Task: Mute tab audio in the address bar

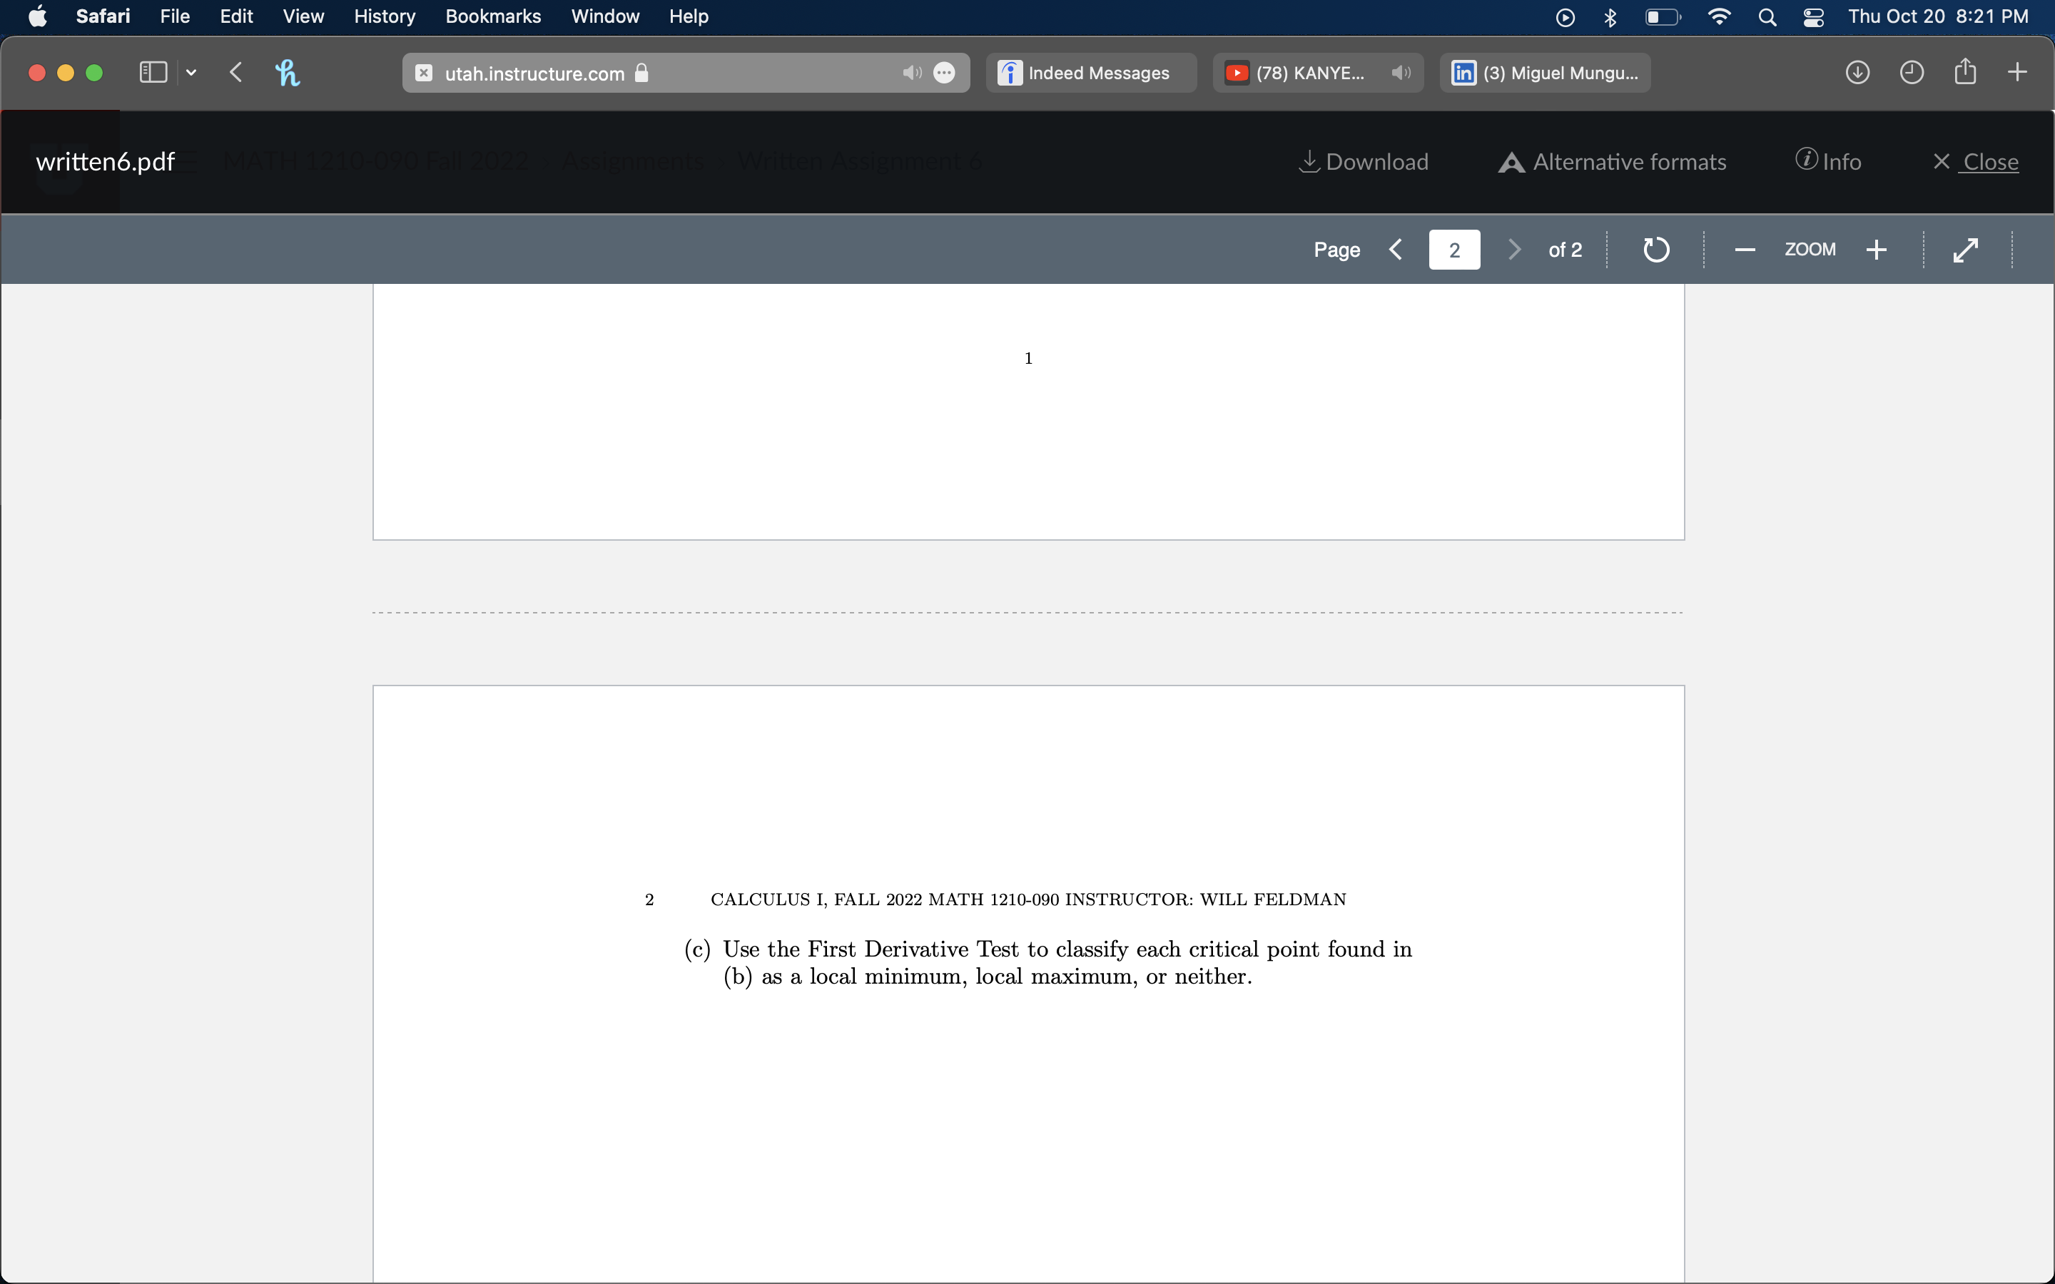Action: pyautogui.click(x=912, y=73)
